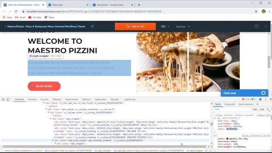Viewport: 272px width, 153px height.
Task: Bookmark this page with the star icon
Action: [x=256, y=11]
